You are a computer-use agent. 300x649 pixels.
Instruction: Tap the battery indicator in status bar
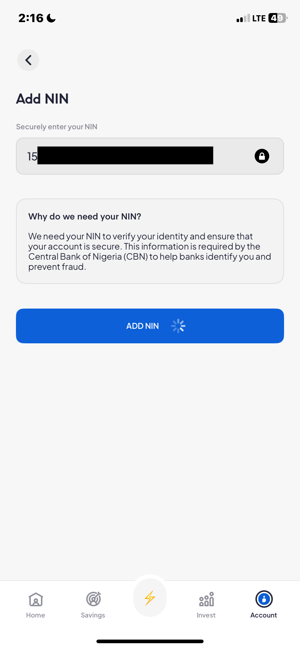tap(278, 18)
